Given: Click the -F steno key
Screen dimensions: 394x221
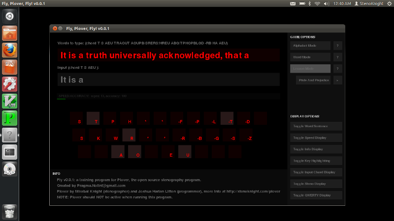Looking at the screenshot, I should [177, 118].
